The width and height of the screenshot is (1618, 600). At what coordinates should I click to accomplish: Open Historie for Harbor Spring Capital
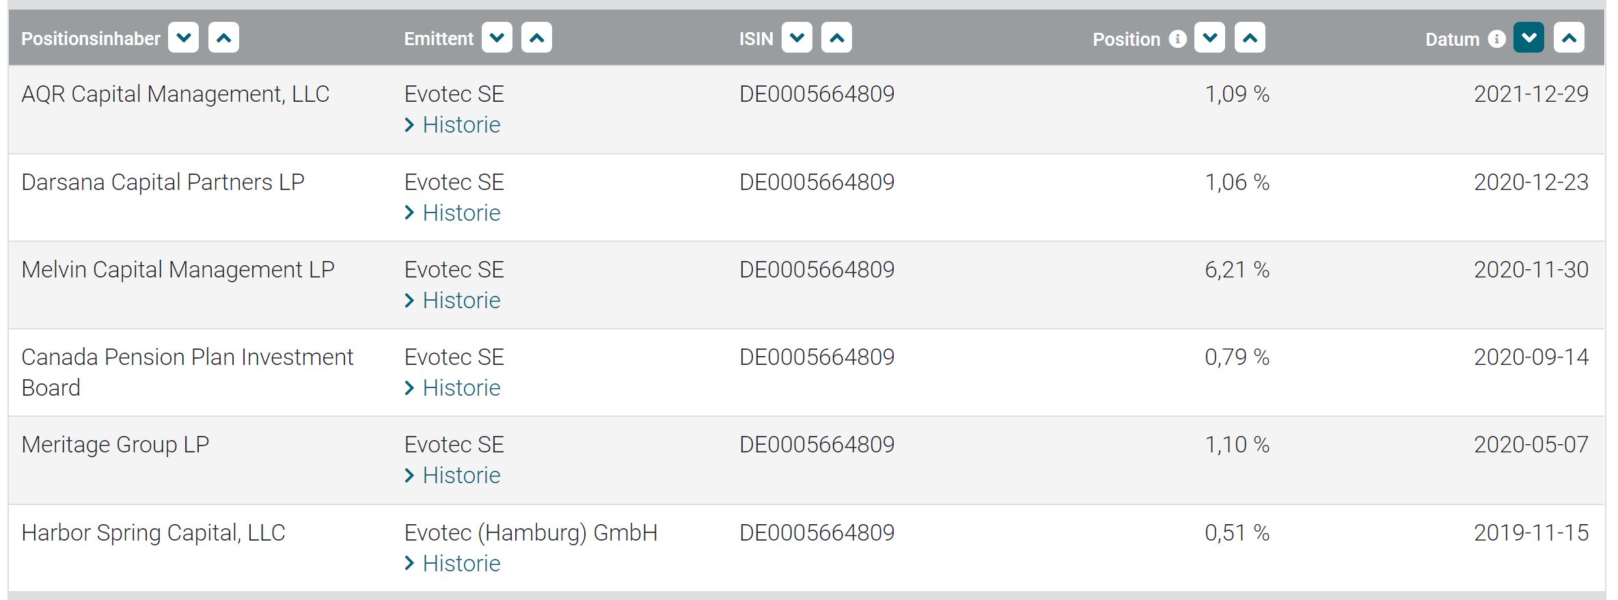pos(461,564)
